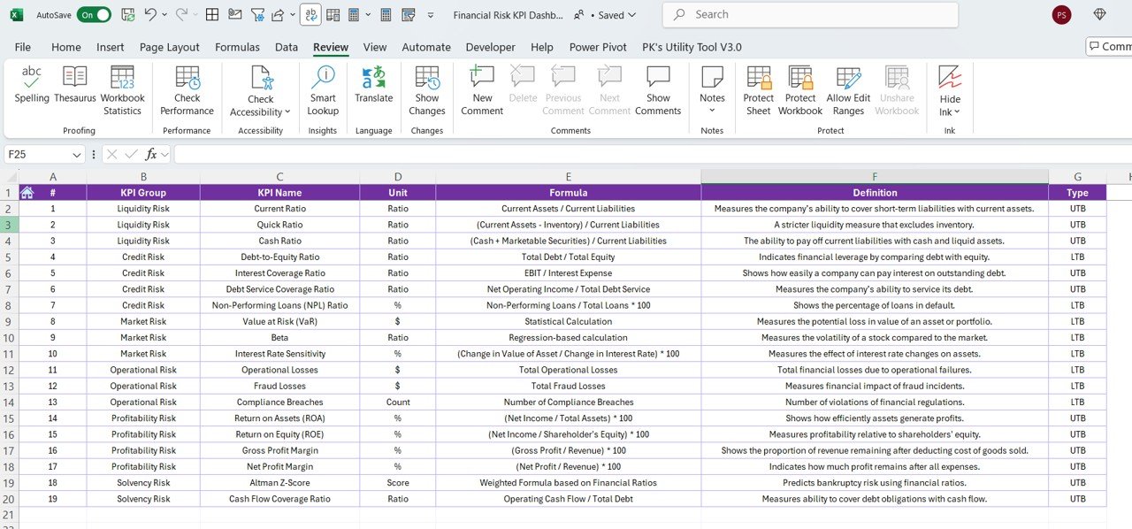Select the Fraud Losses cell

coord(279,386)
